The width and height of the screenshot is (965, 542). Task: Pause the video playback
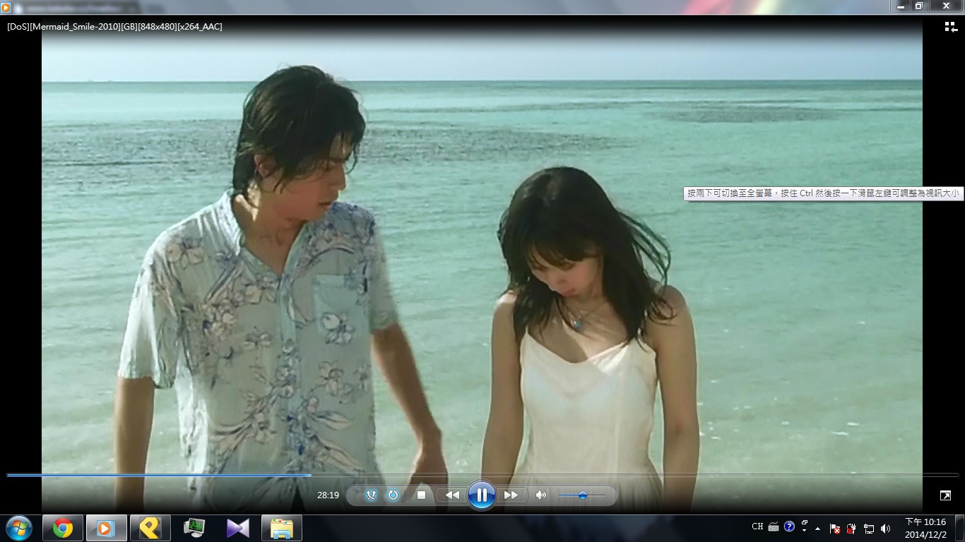[x=481, y=495]
